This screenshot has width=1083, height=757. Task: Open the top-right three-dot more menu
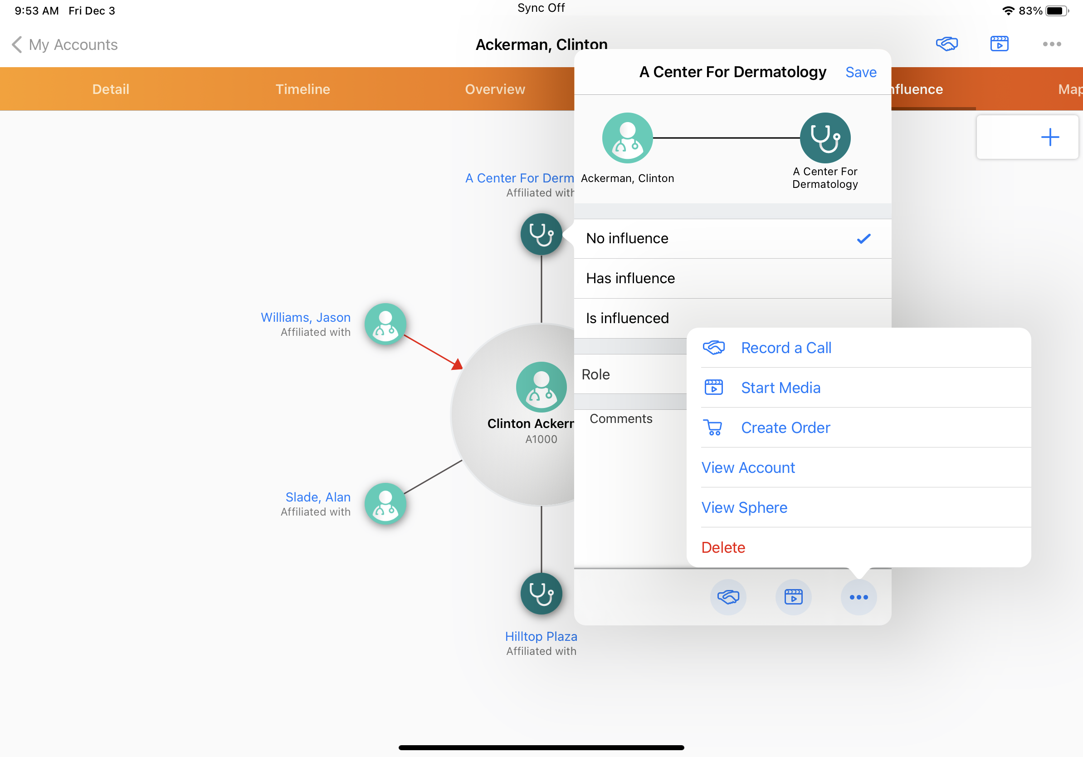(1051, 44)
